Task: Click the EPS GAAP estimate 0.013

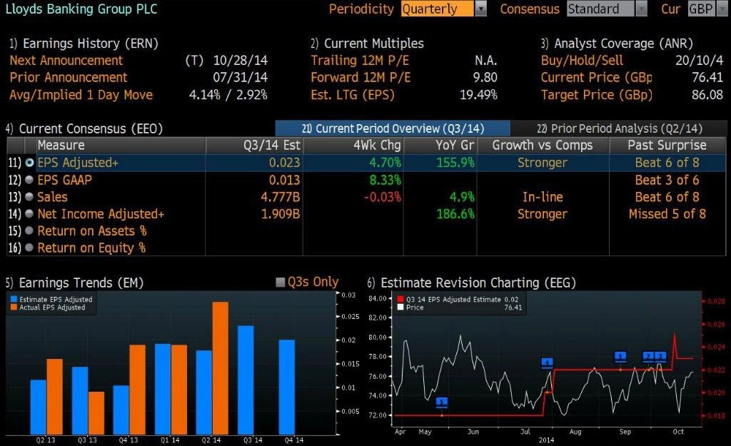Action: 284,180
